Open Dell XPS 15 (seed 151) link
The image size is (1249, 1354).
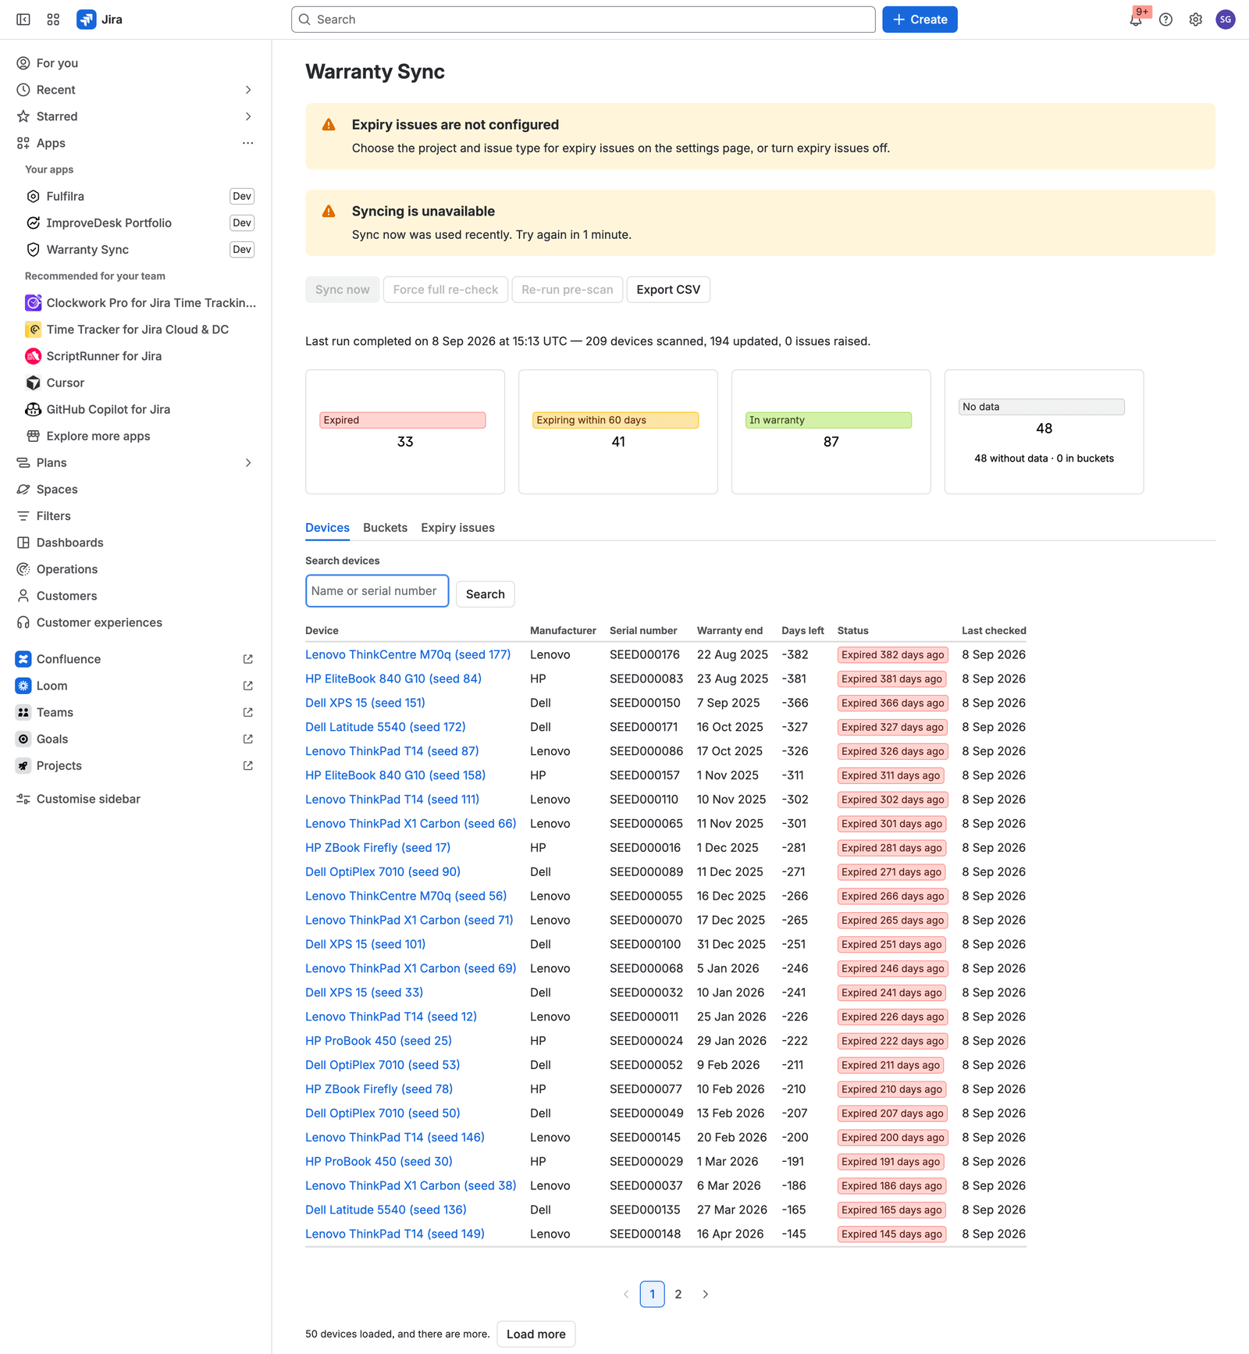(365, 703)
